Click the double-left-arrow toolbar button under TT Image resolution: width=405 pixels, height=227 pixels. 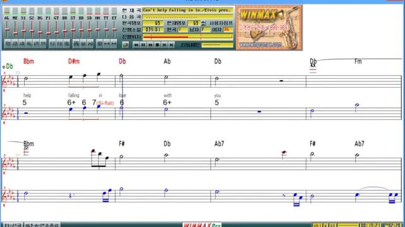click(107, 44)
